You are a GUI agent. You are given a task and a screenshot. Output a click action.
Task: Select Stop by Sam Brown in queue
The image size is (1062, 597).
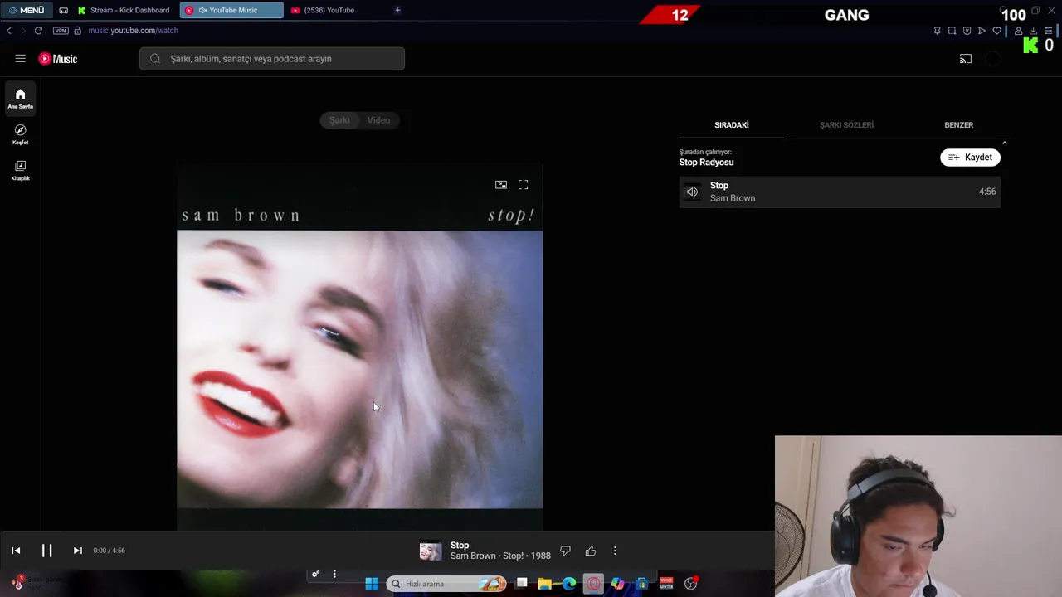[840, 192]
